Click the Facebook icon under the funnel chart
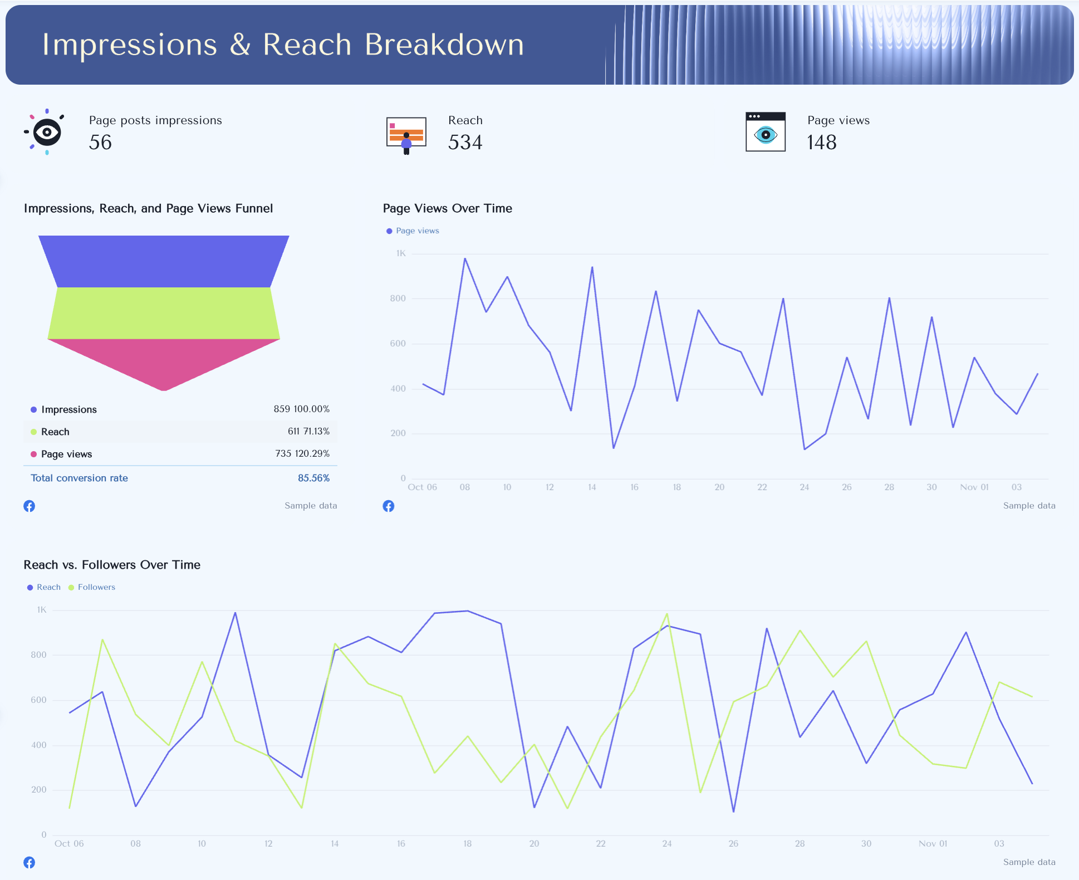1079x880 pixels. [x=30, y=506]
